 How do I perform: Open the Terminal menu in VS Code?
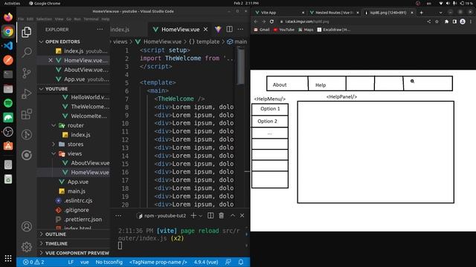click(x=91, y=19)
